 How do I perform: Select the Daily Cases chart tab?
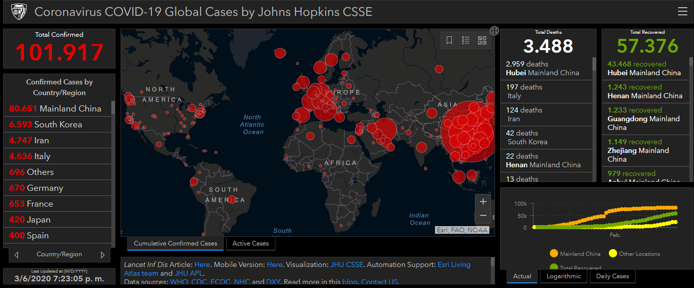click(612, 276)
